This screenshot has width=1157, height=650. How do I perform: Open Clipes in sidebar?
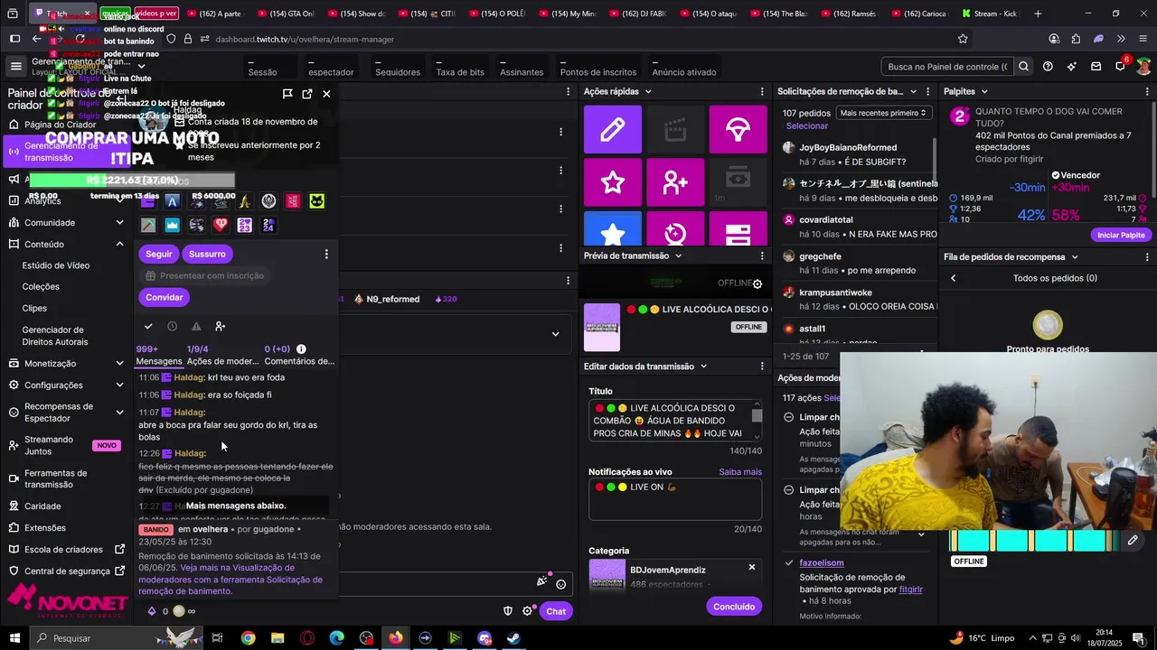(x=34, y=308)
